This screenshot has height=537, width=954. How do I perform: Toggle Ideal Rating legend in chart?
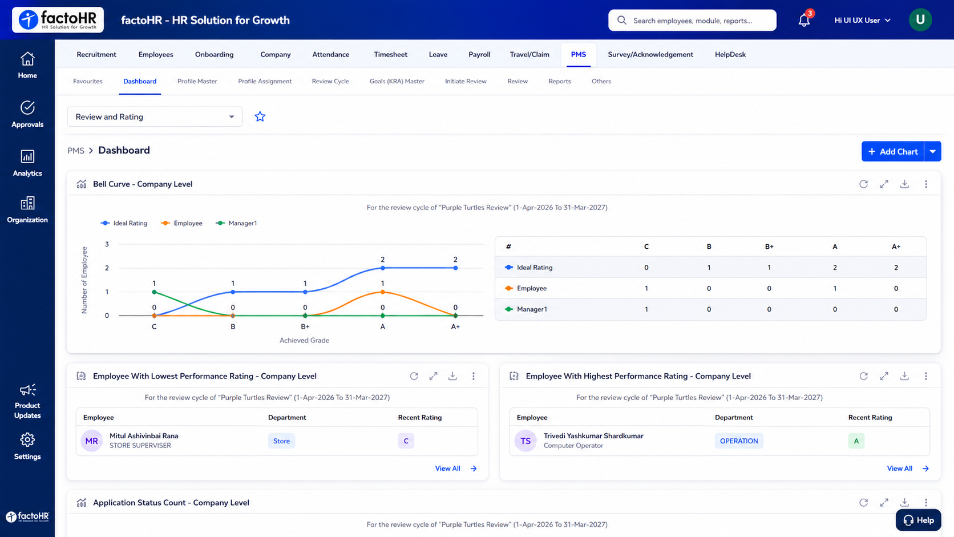(124, 223)
